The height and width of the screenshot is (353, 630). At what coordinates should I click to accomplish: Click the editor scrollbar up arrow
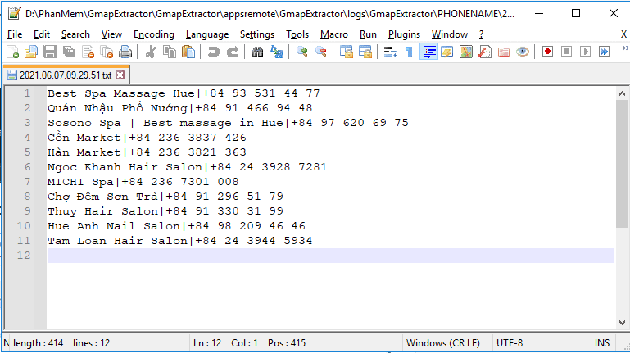tap(622, 93)
